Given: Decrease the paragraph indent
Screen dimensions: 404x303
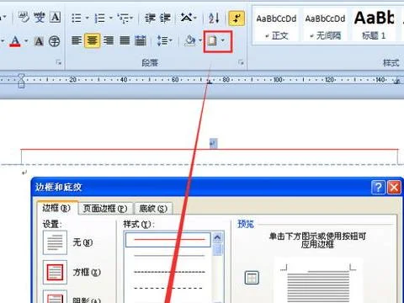Looking at the screenshot, I should coord(150,19).
